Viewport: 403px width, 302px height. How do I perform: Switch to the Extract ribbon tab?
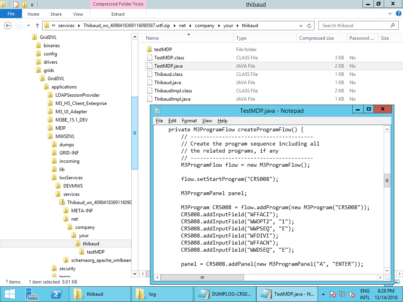(x=118, y=14)
